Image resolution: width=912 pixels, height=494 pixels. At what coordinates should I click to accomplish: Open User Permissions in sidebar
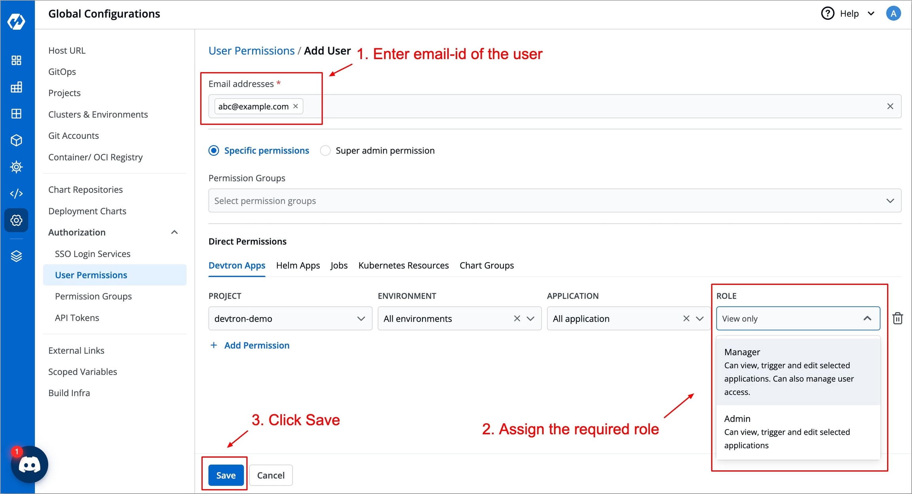point(115,275)
